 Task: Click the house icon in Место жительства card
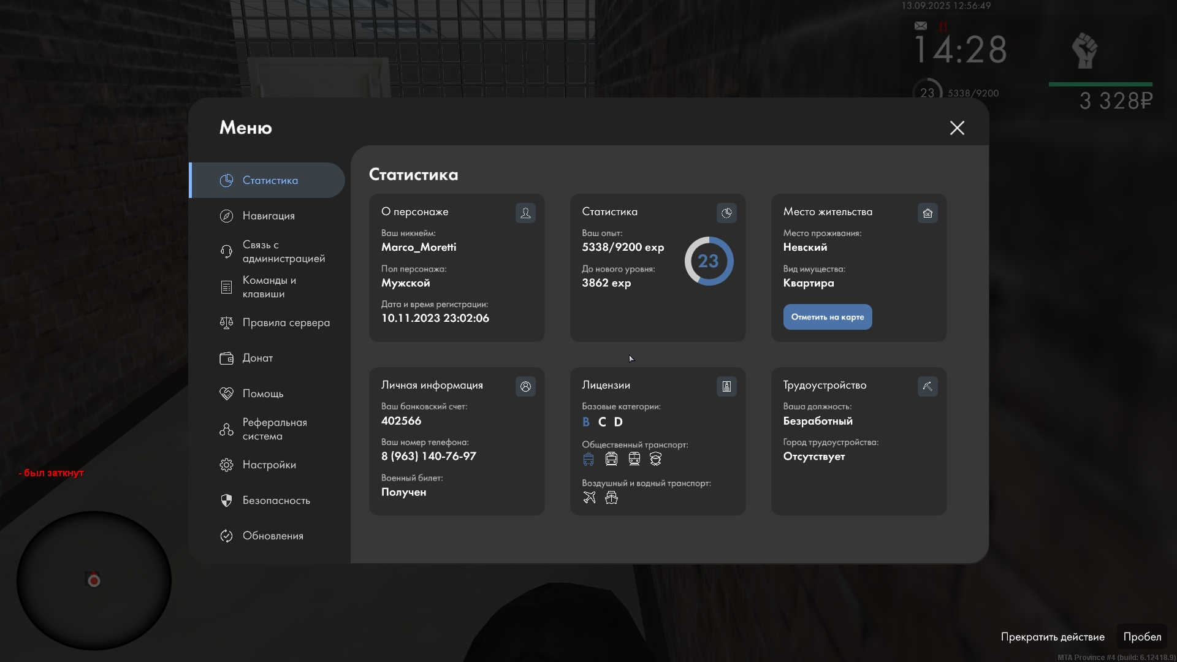[x=928, y=213]
